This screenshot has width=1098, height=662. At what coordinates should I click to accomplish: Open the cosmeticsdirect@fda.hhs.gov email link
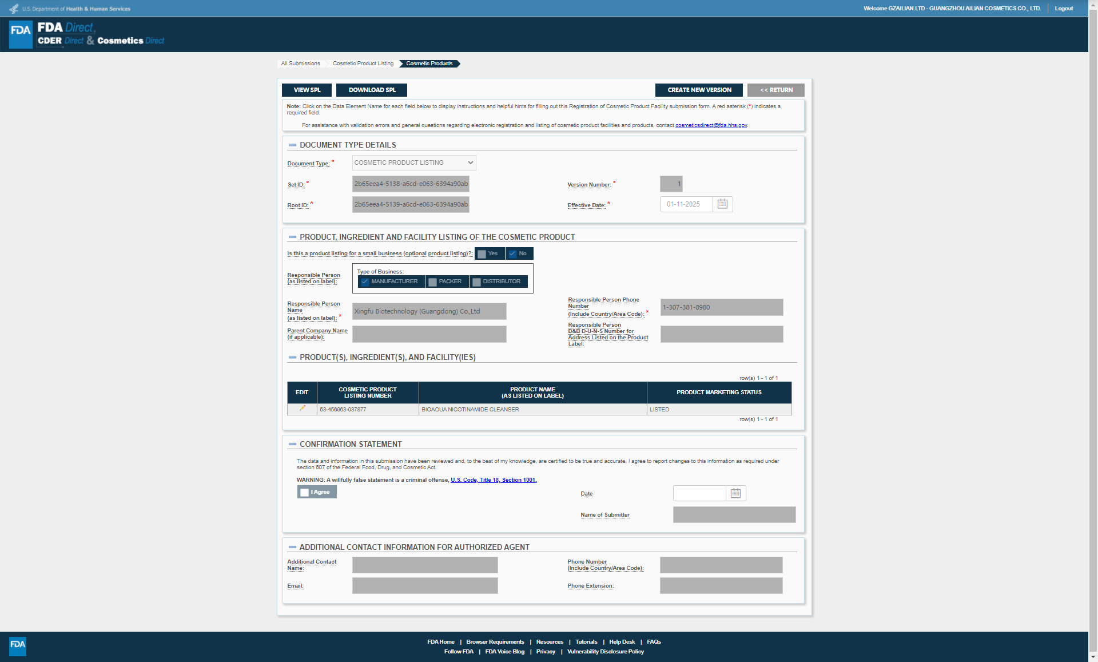coord(711,125)
